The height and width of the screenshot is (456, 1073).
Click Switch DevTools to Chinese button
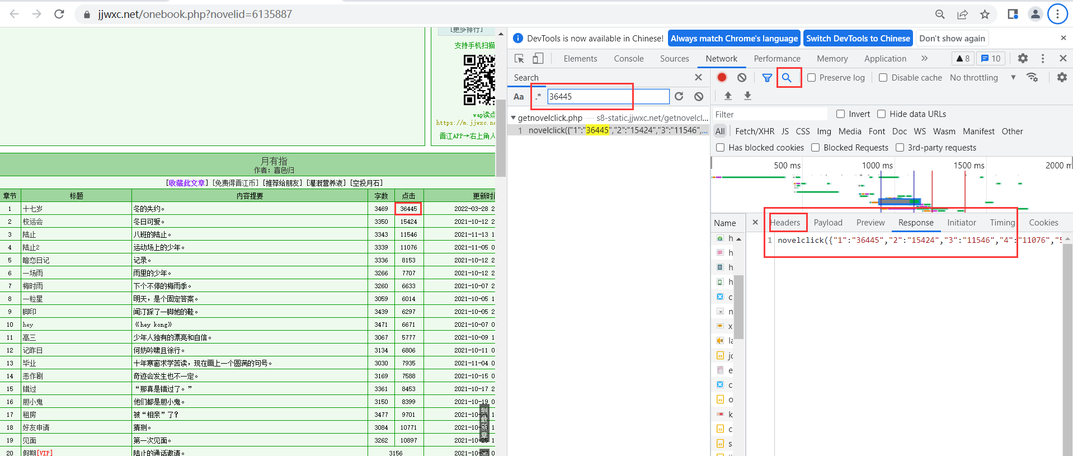858,39
